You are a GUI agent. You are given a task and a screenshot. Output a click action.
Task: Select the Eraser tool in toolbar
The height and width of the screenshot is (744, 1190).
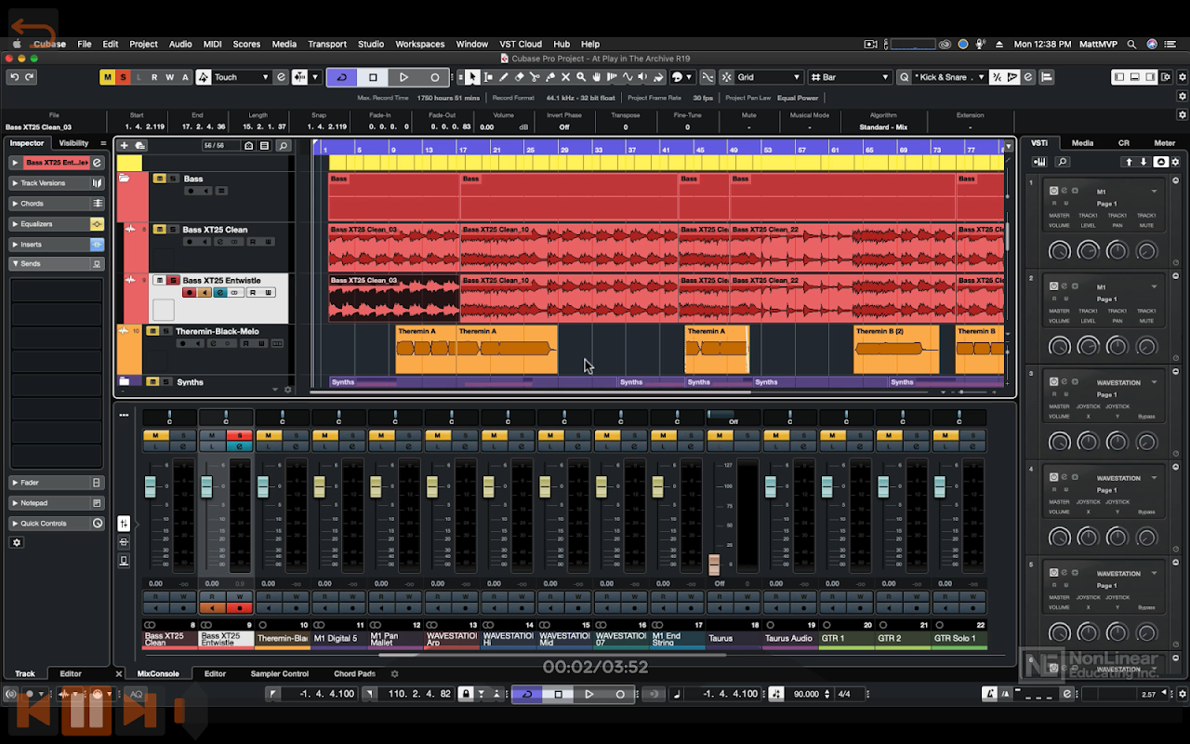point(520,77)
